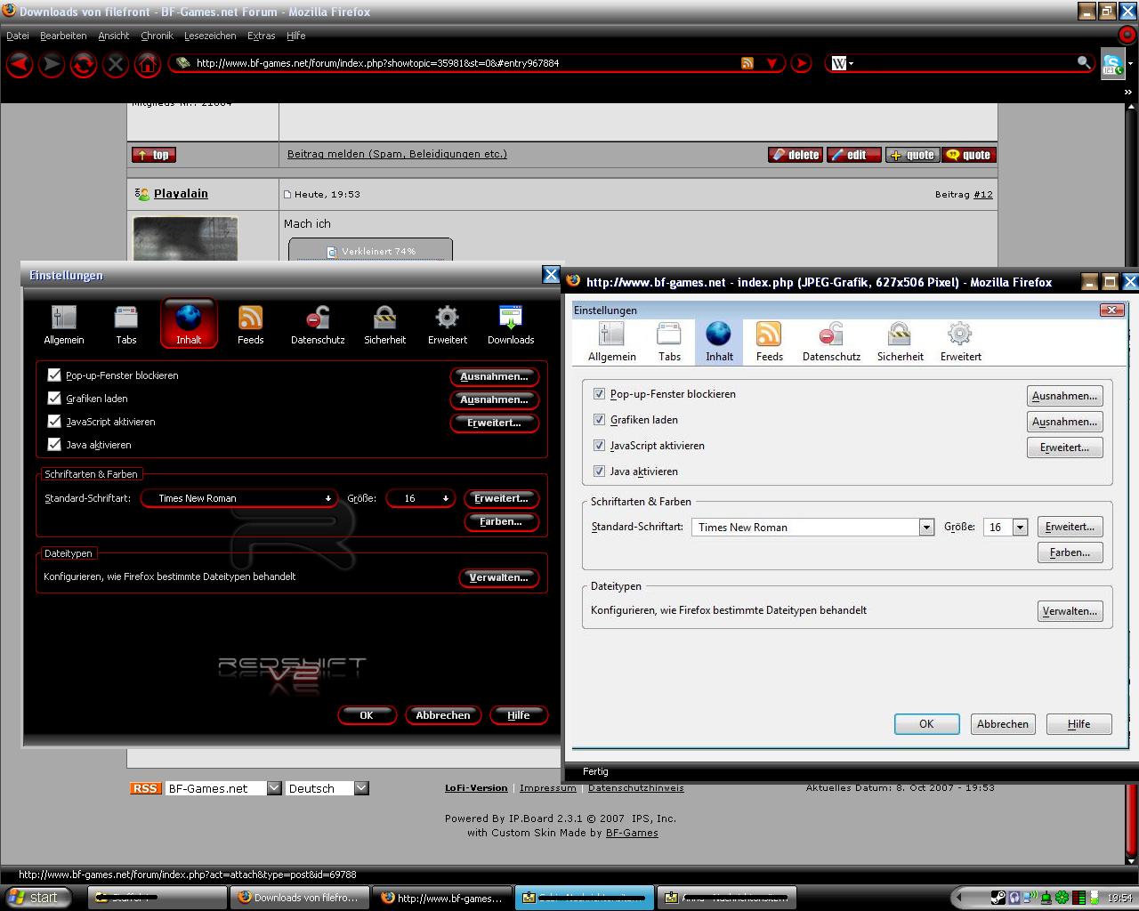
Task: Click the URL address bar field
Action: point(463,63)
